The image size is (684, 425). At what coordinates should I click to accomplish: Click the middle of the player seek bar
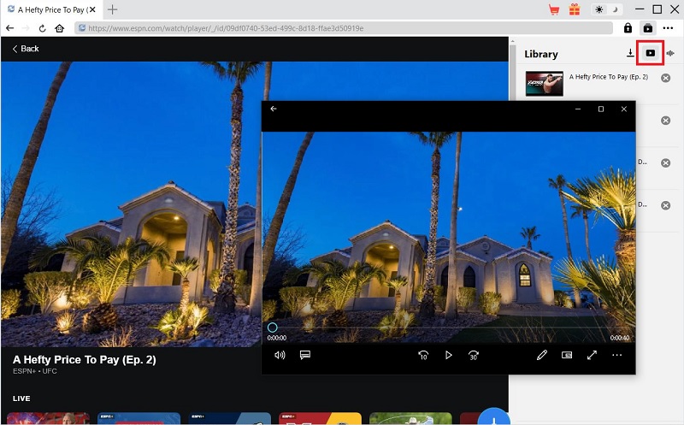[448, 328]
